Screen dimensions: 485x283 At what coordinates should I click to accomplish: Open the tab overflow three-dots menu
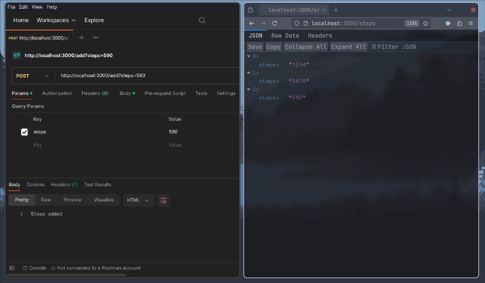click(96, 38)
